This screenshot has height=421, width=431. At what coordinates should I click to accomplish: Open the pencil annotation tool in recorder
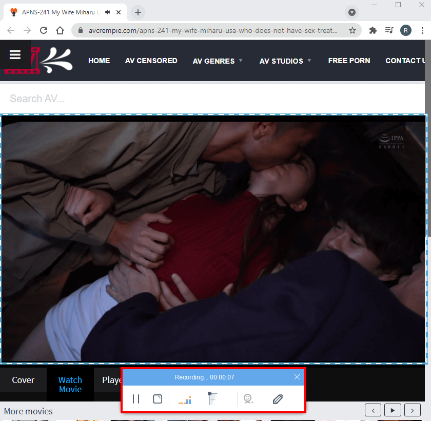(278, 399)
